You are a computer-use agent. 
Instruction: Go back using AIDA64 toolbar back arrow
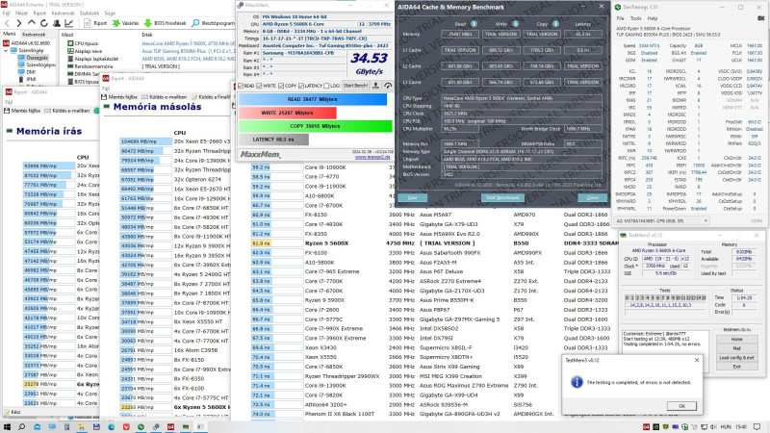7,23
